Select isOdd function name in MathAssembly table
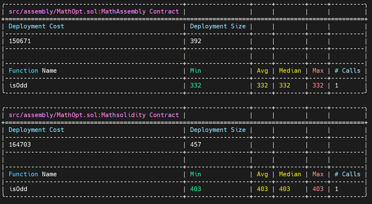The image size is (372, 204). (18, 85)
